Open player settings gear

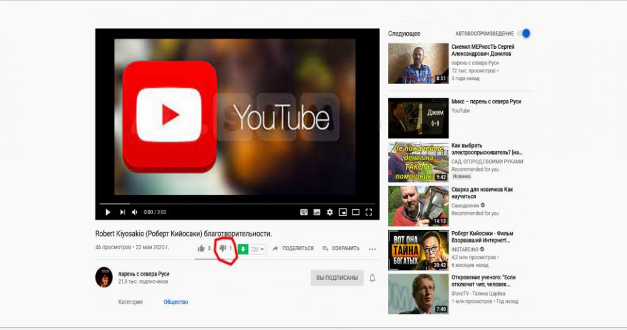[x=330, y=212]
